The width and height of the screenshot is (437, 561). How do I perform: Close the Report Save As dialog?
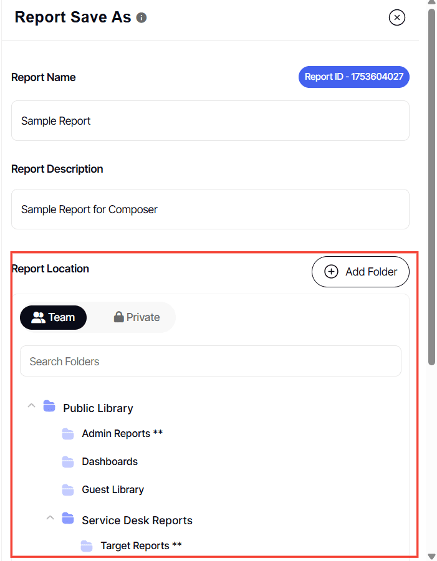[397, 17]
